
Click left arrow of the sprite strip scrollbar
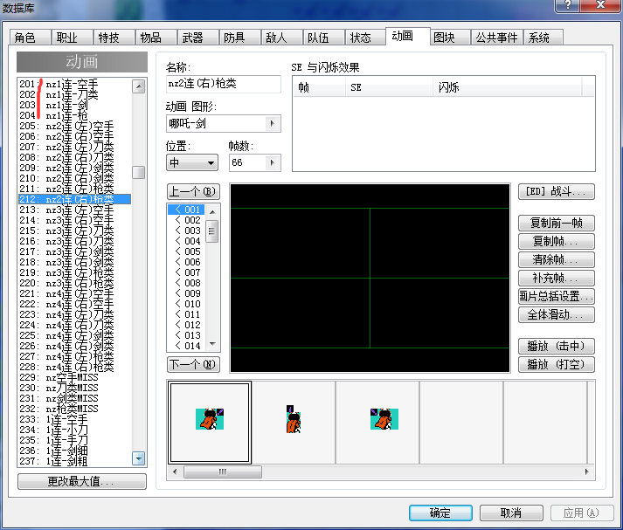175,472
